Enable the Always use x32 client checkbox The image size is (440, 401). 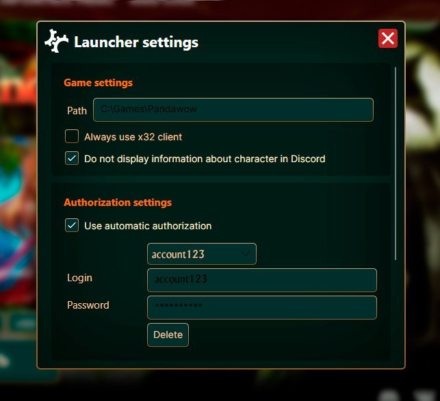(x=72, y=136)
